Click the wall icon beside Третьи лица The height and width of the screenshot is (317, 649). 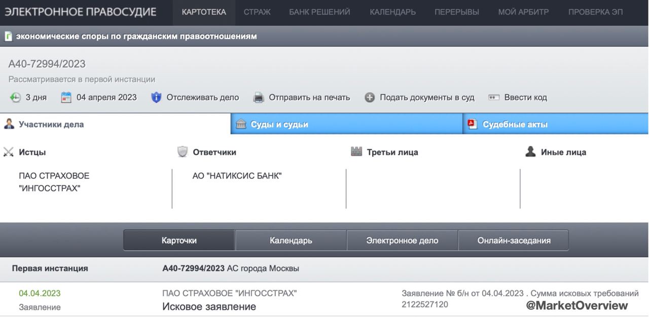[x=356, y=151]
